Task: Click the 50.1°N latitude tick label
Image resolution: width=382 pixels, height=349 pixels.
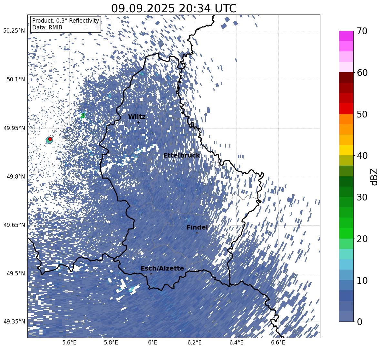Action: (16, 79)
